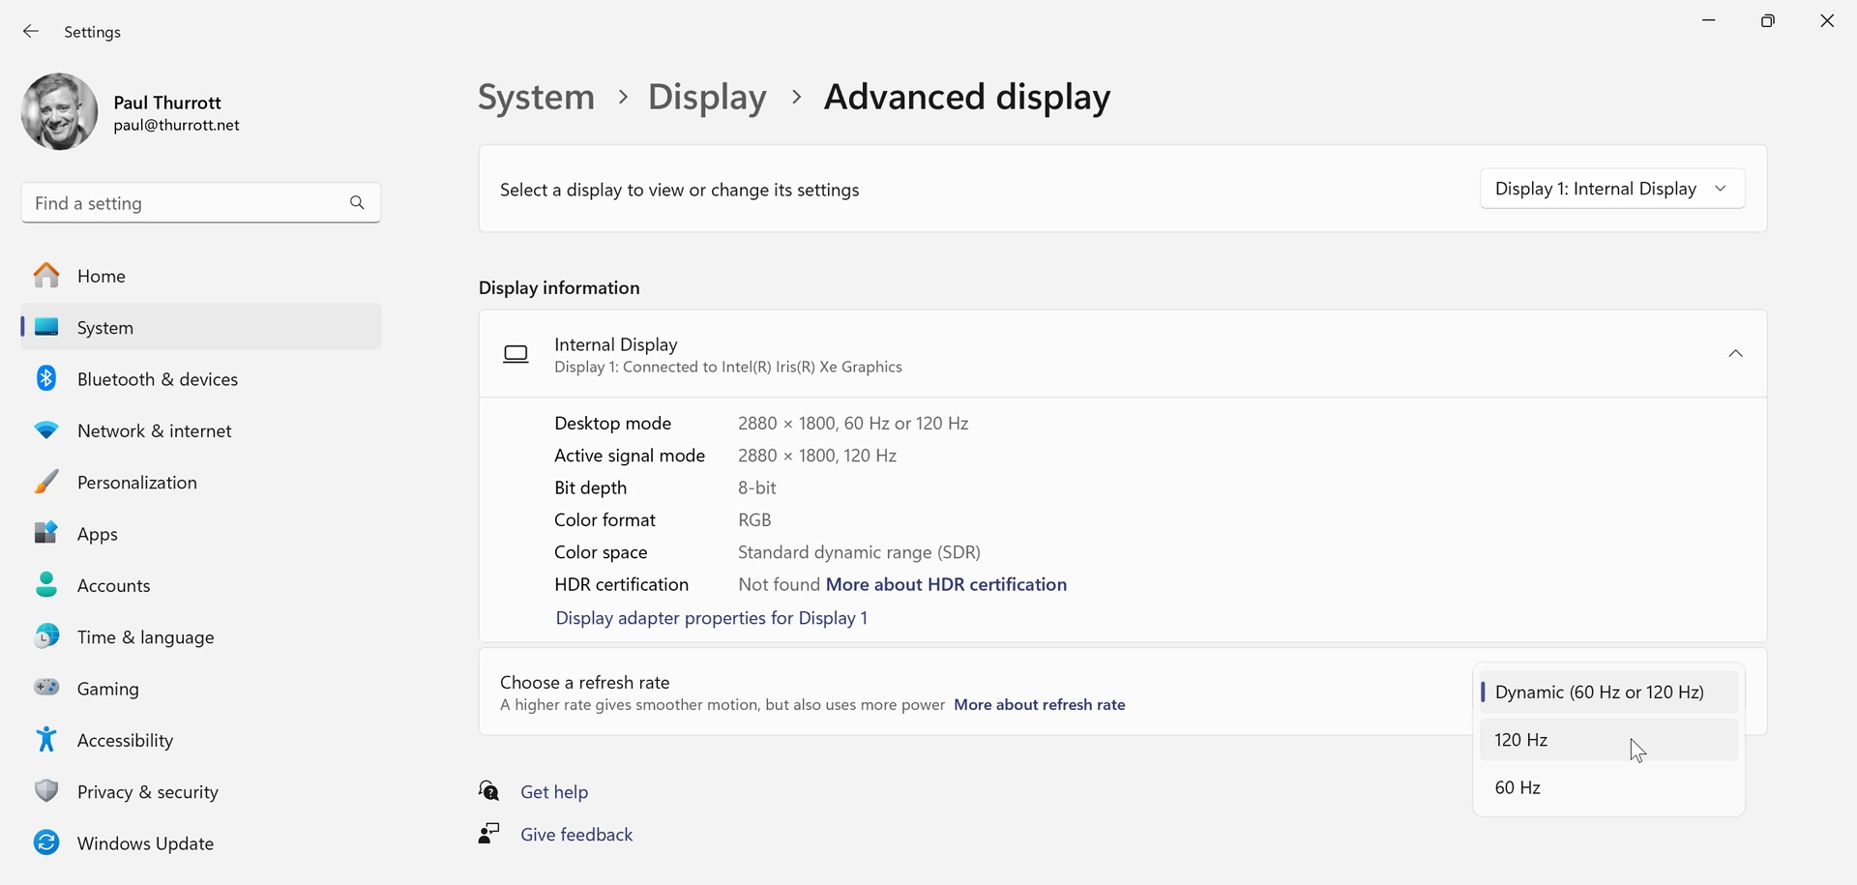Click the Accessibility figure icon
This screenshot has height=885, width=1857.
(46, 740)
